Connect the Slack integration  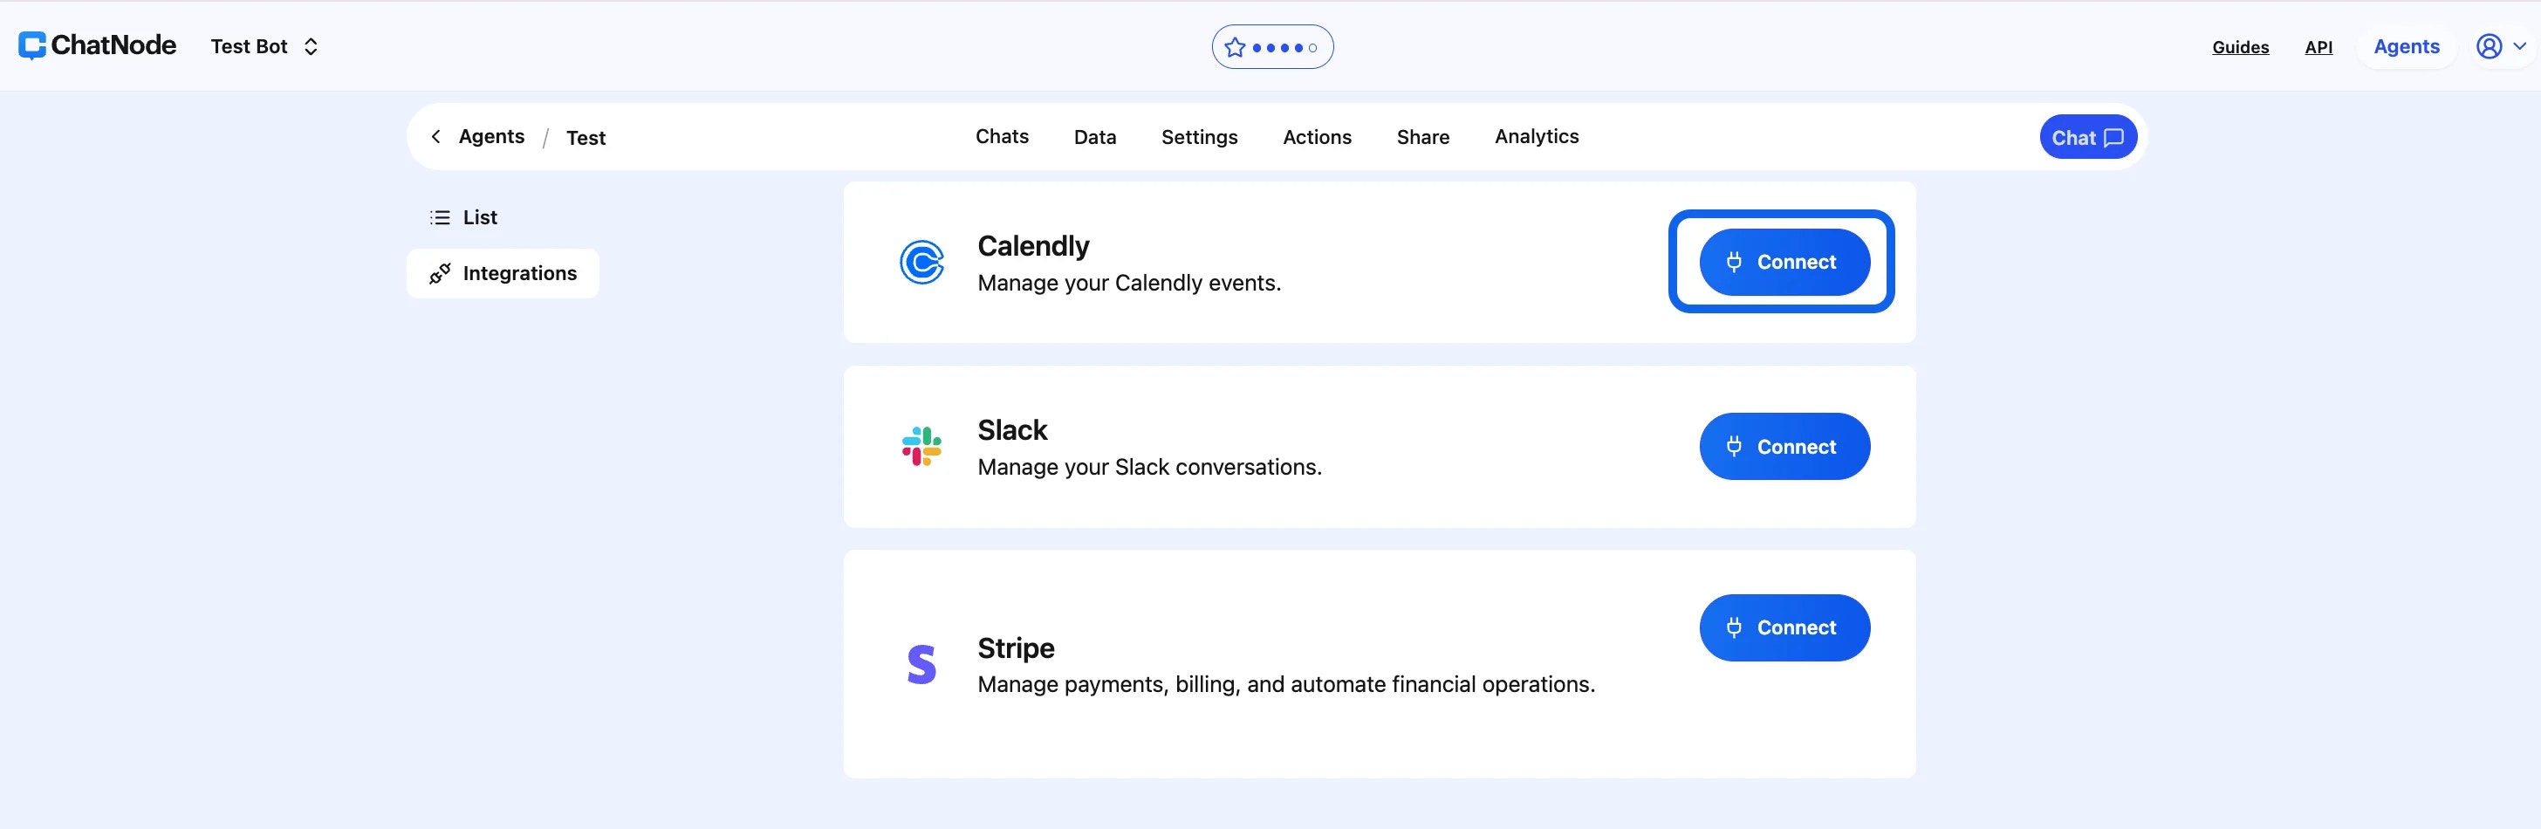point(1784,446)
